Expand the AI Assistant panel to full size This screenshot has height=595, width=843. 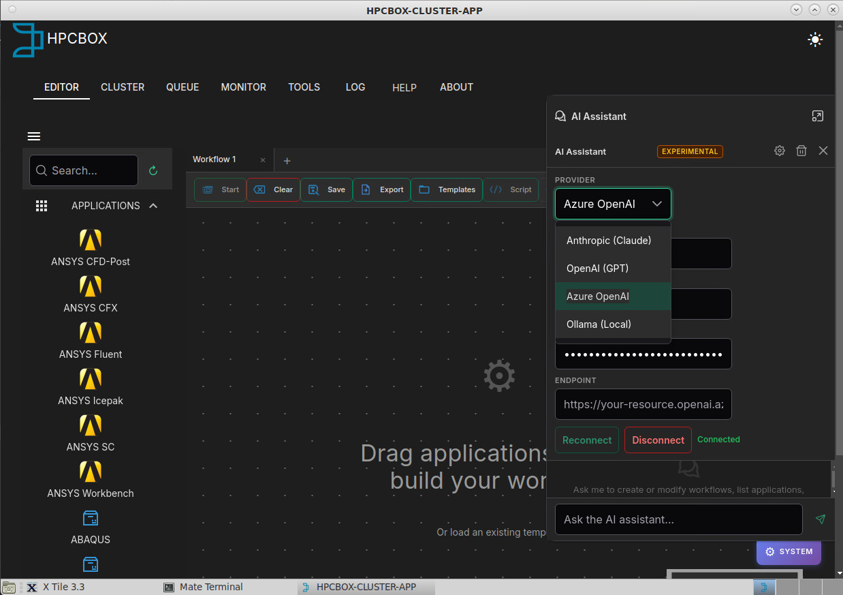point(818,117)
